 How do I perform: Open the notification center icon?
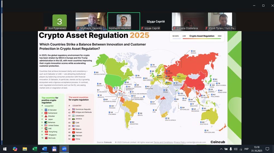click(x=267, y=149)
